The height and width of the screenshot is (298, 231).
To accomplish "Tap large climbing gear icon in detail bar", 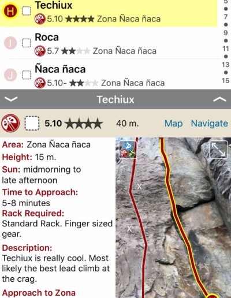I will pos(10,123).
